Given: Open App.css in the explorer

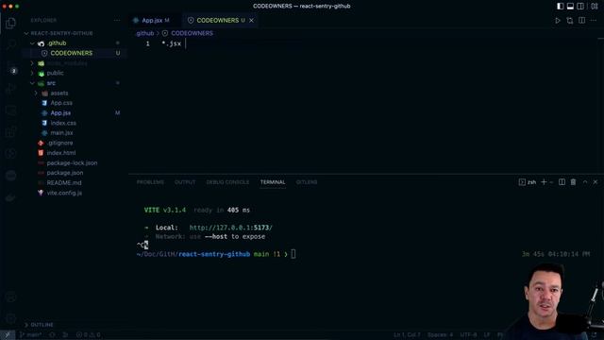Looking at the screenshot, I should [x=61, y=103].
